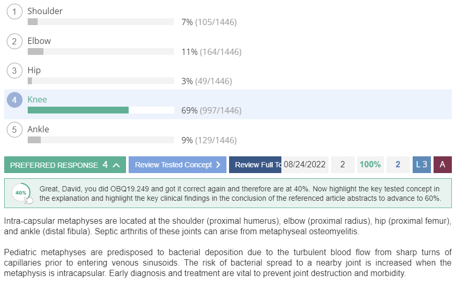Open Review Tested Concept arrow button
Screen dimensions: 455x286
(x=177, y=165)
